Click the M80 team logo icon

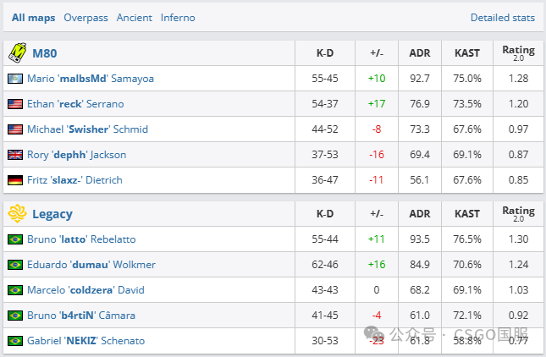click(18, 53)
